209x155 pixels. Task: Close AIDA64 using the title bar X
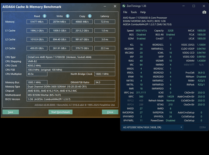(x=115, y=6)
